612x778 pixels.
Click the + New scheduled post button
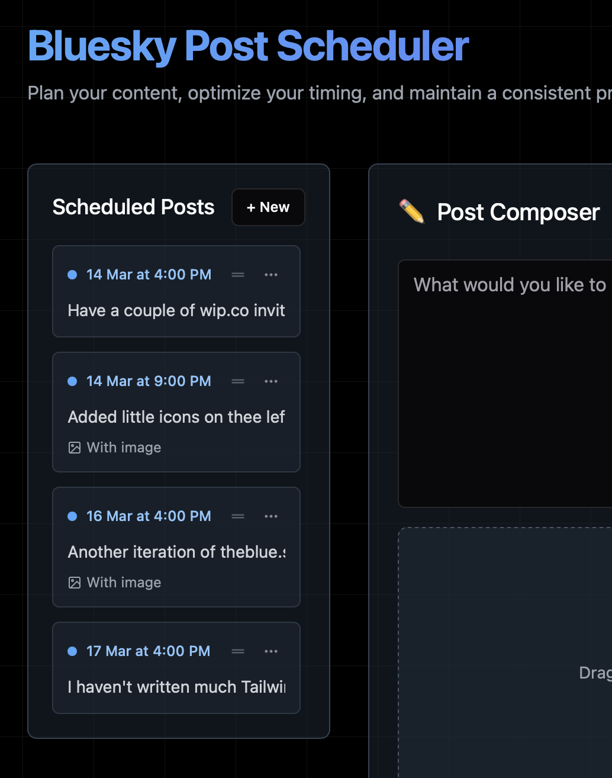[x=268, y=207]
